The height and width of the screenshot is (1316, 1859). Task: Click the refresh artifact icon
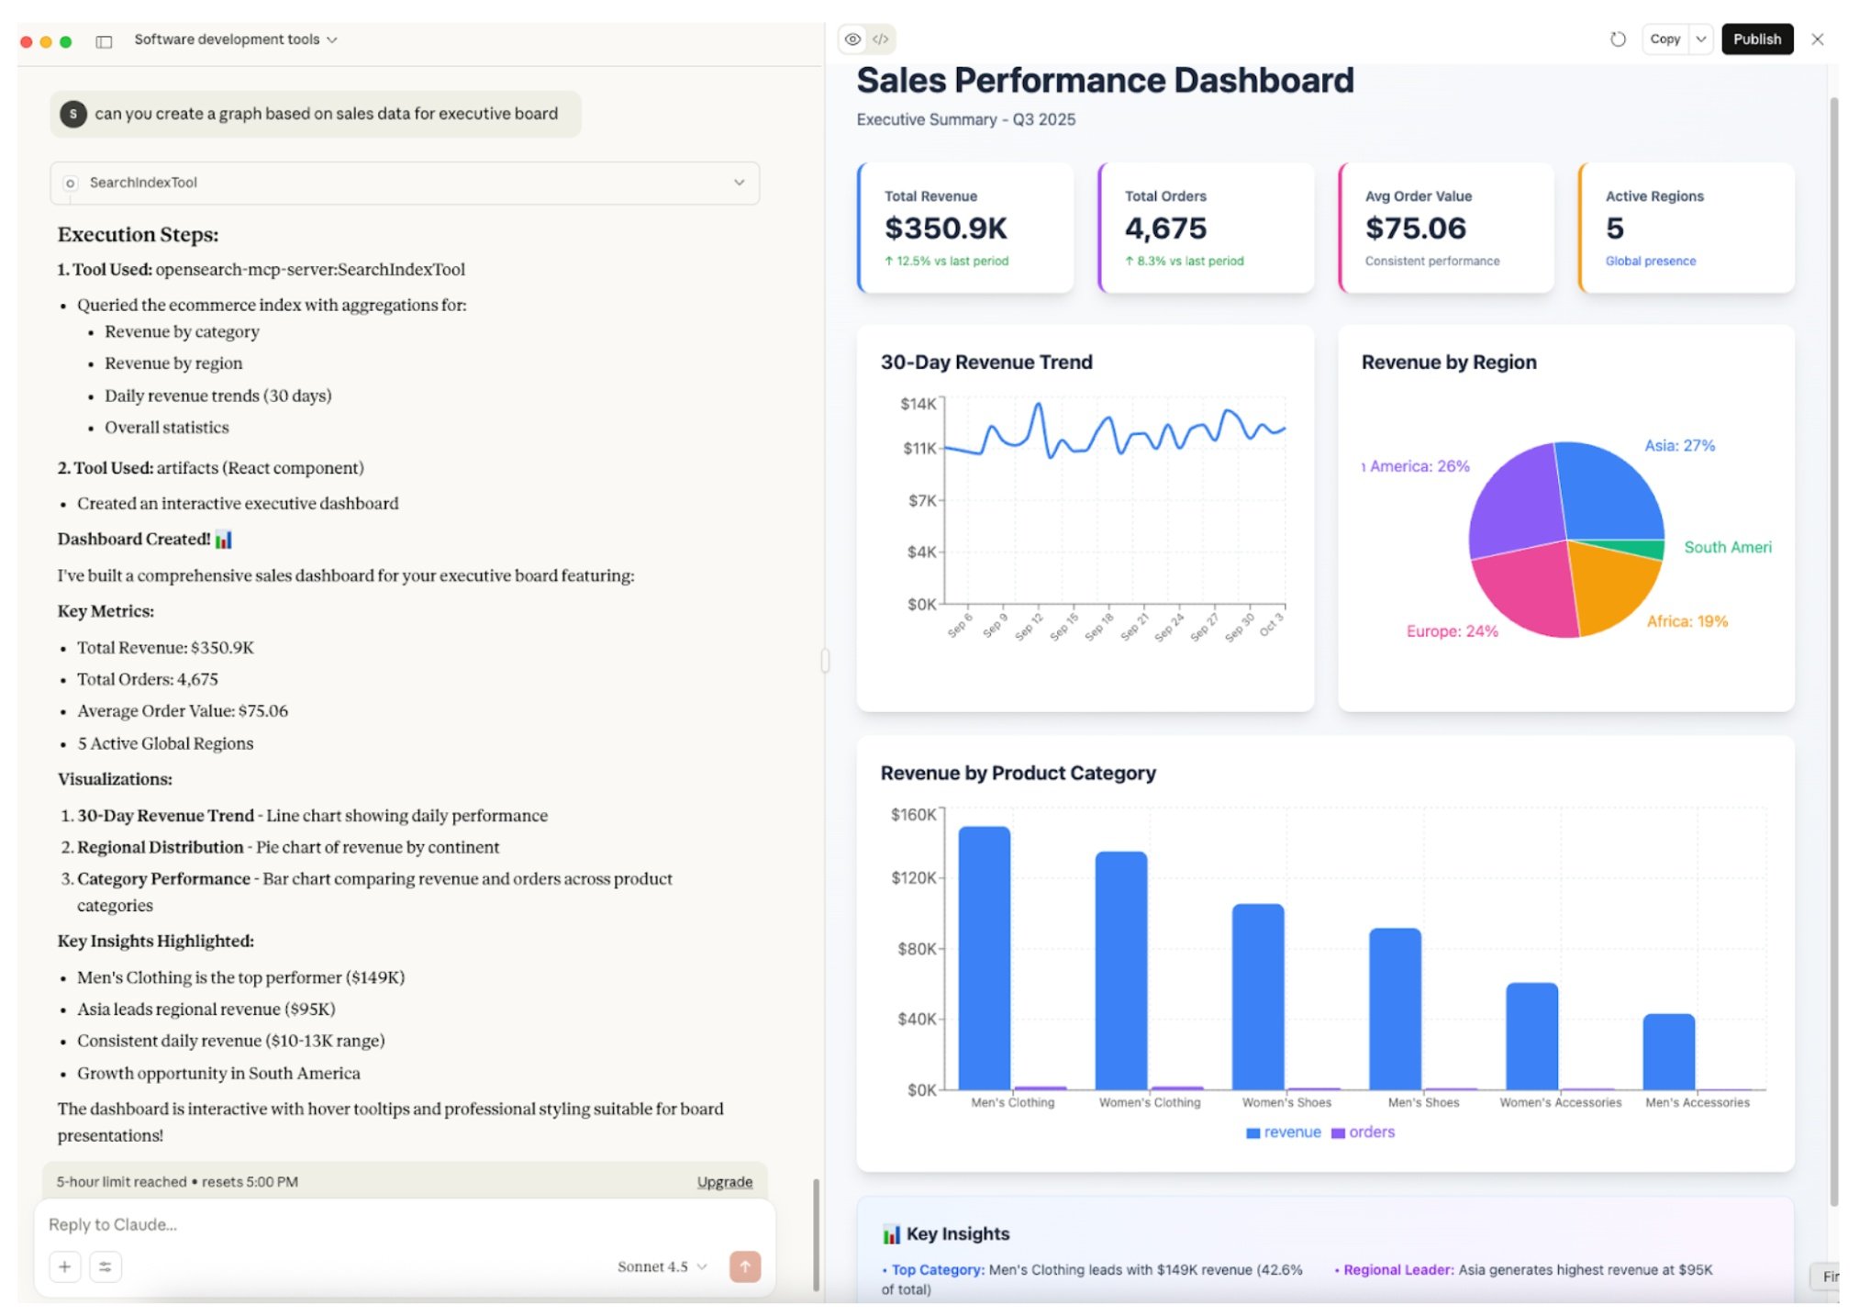point(1617,39)
